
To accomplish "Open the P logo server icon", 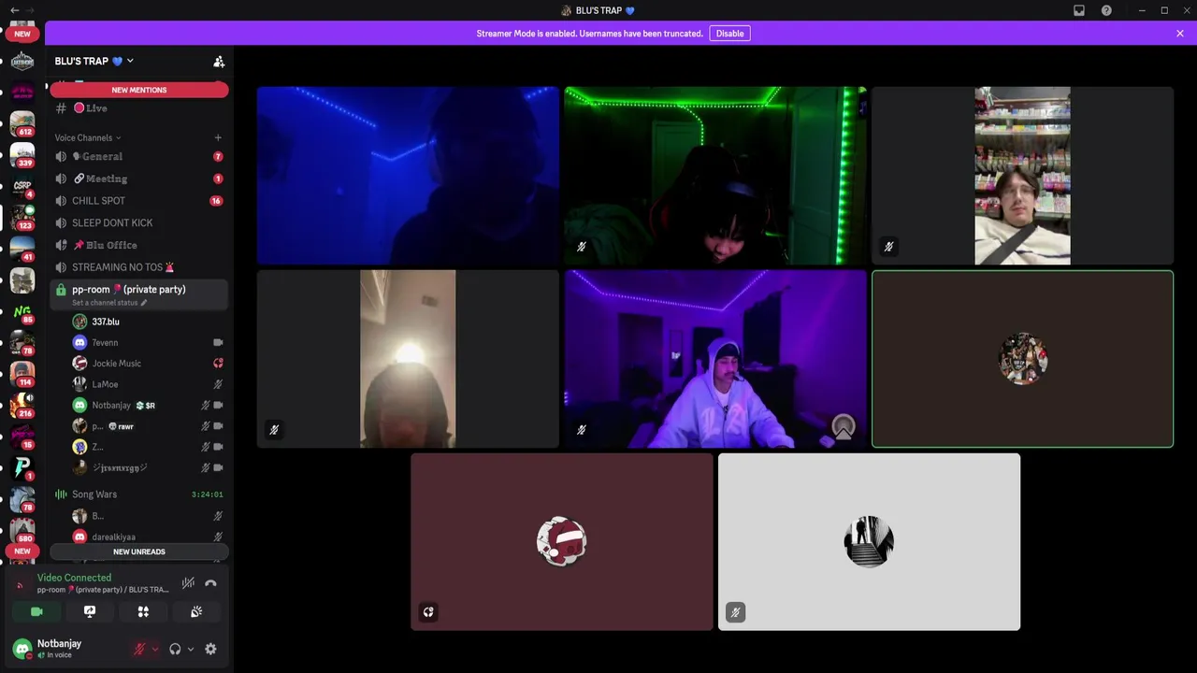I will (x=22, y=467).
